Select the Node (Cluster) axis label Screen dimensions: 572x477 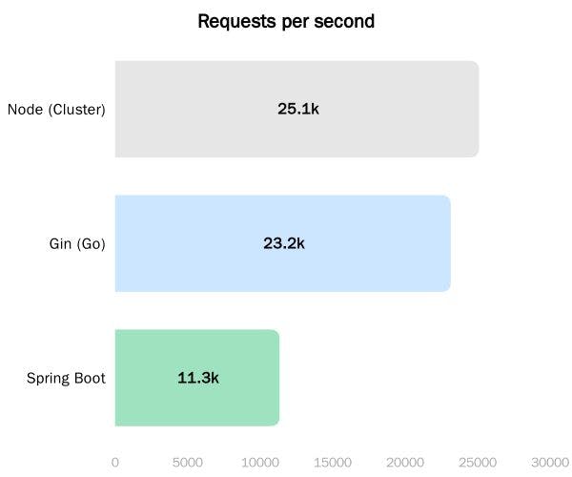coord(56,109)
